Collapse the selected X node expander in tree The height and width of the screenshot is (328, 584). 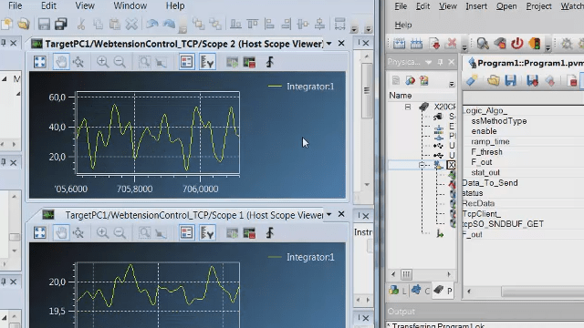[x=422, y=165]
